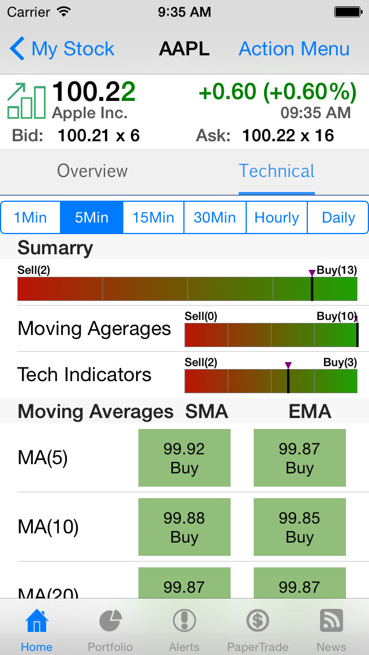
Task: Go back to My Stock
Action: 73,49
